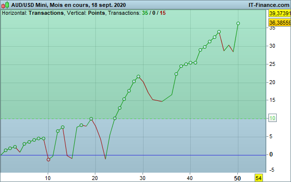The image size is (291, 182).
Task: Click the boxed 10 level marker on the axis
Action: [272, 118]
